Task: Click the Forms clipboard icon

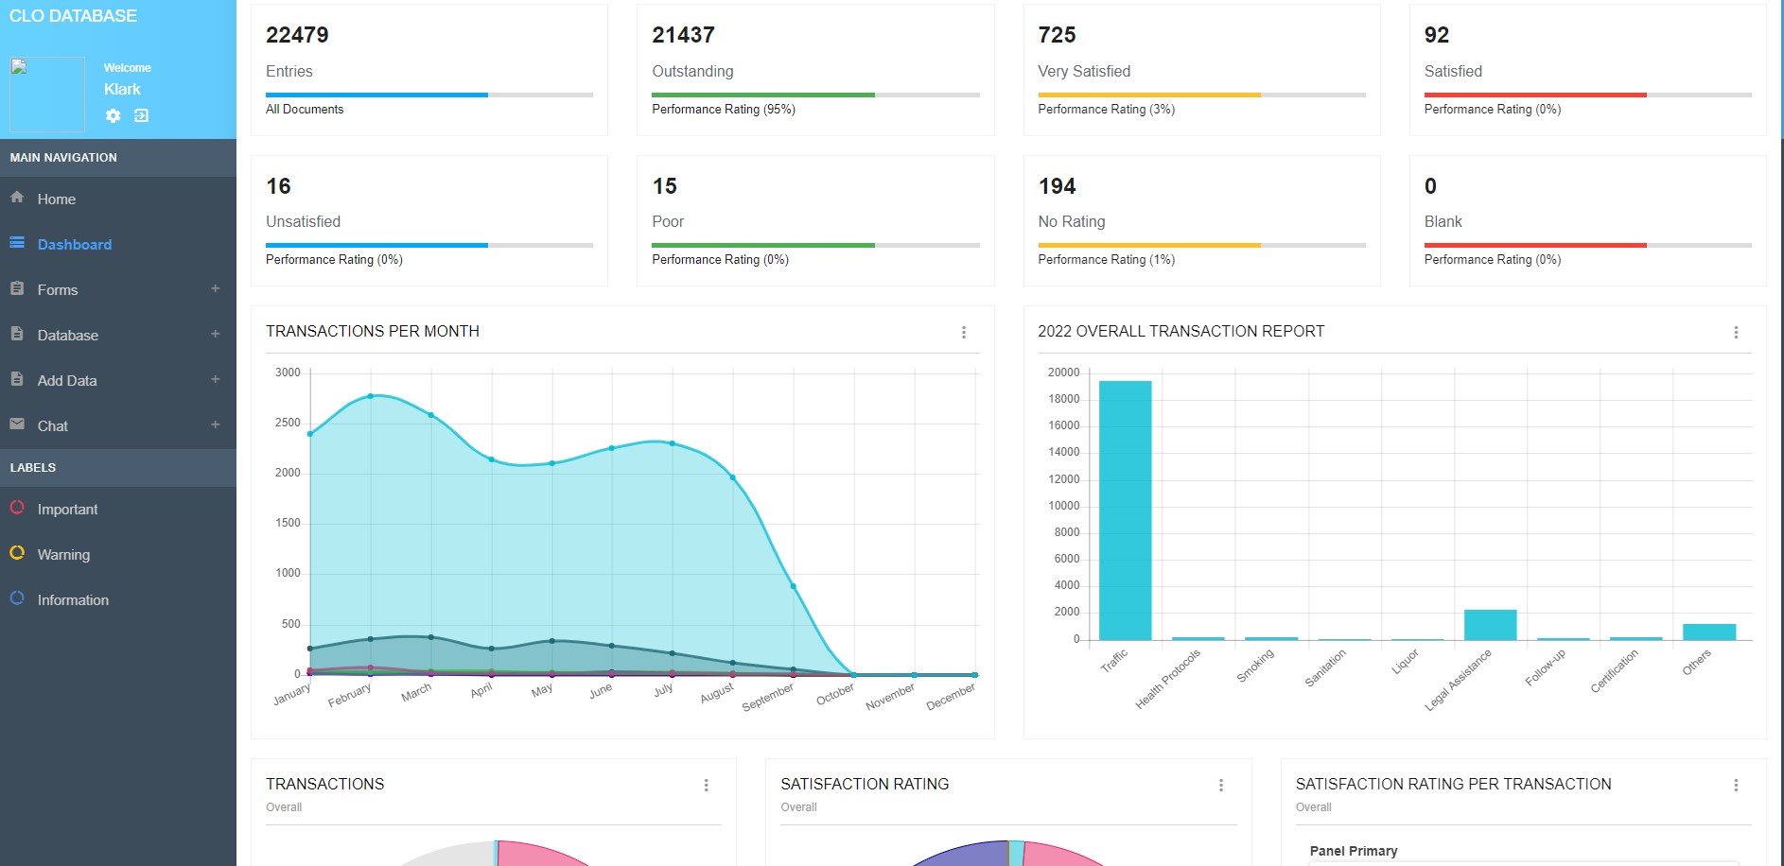Action: pos(17,288)
